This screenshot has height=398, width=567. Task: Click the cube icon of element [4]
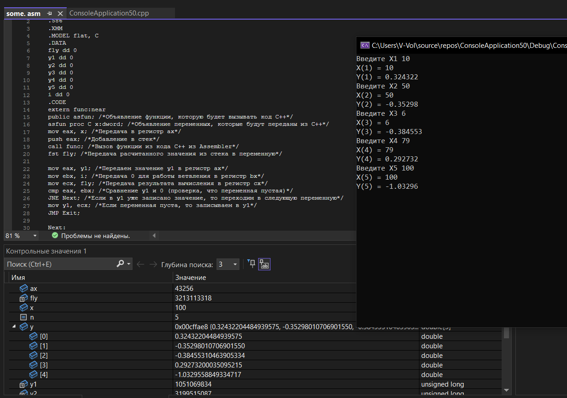[33, 375]
